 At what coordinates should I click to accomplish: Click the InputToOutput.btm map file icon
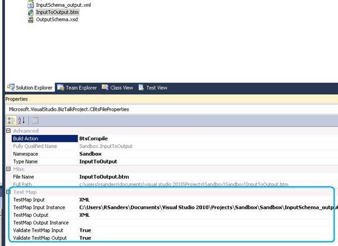31,12
